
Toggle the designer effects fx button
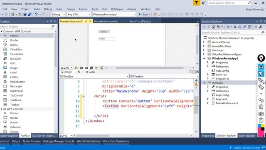(x=76, y=67)
